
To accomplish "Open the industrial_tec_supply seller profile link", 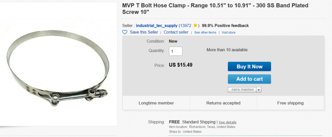I will [x=157, y=25].
